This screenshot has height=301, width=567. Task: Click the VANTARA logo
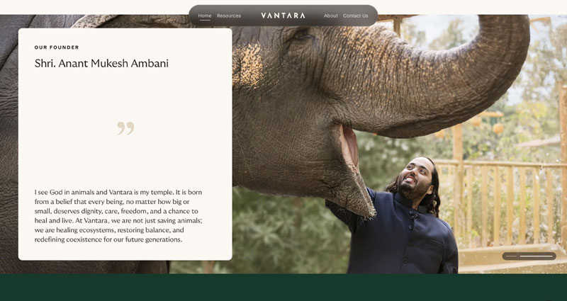tap(283, 16)
